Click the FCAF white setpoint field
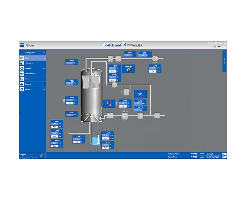Screen dimensions: 246x200 click(112, 71)
